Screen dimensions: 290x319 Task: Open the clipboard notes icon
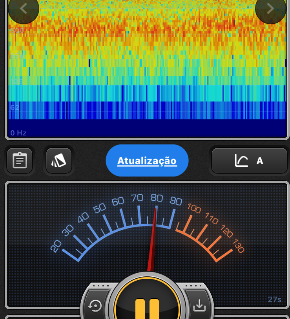pos(20,160)
